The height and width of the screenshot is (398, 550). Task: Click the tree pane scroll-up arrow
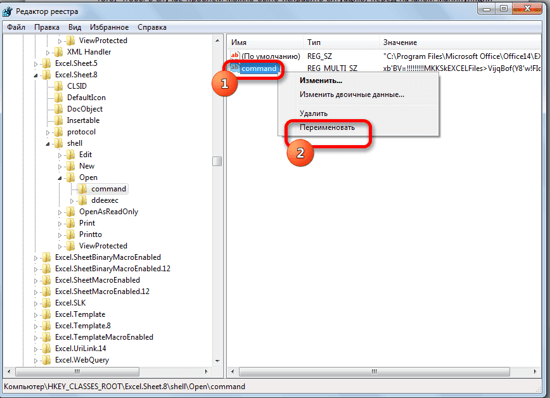coord(217,41)
